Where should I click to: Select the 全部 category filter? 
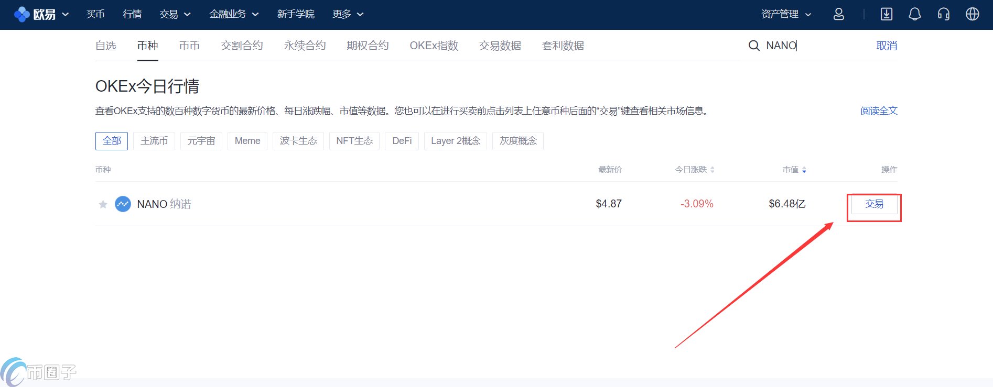click(x=112, y=141)
